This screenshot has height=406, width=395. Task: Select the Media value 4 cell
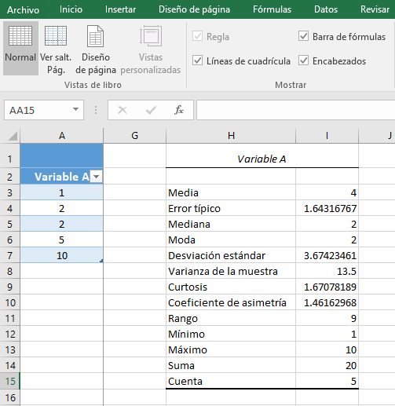(x=327, y=192)
